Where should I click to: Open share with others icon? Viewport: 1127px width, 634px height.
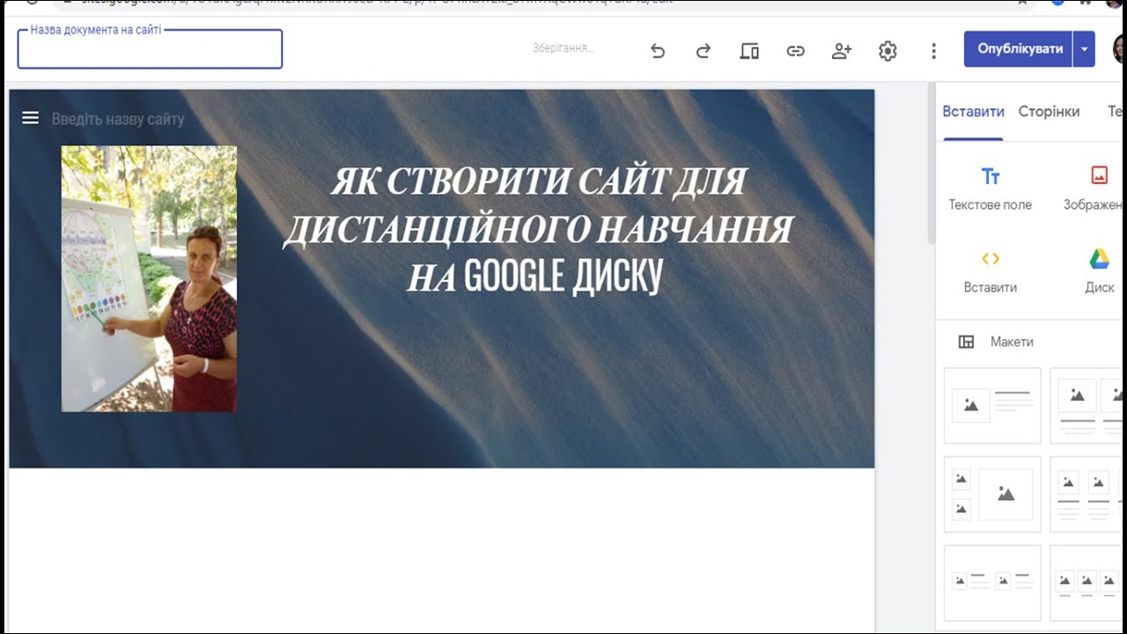coord(842,51)
